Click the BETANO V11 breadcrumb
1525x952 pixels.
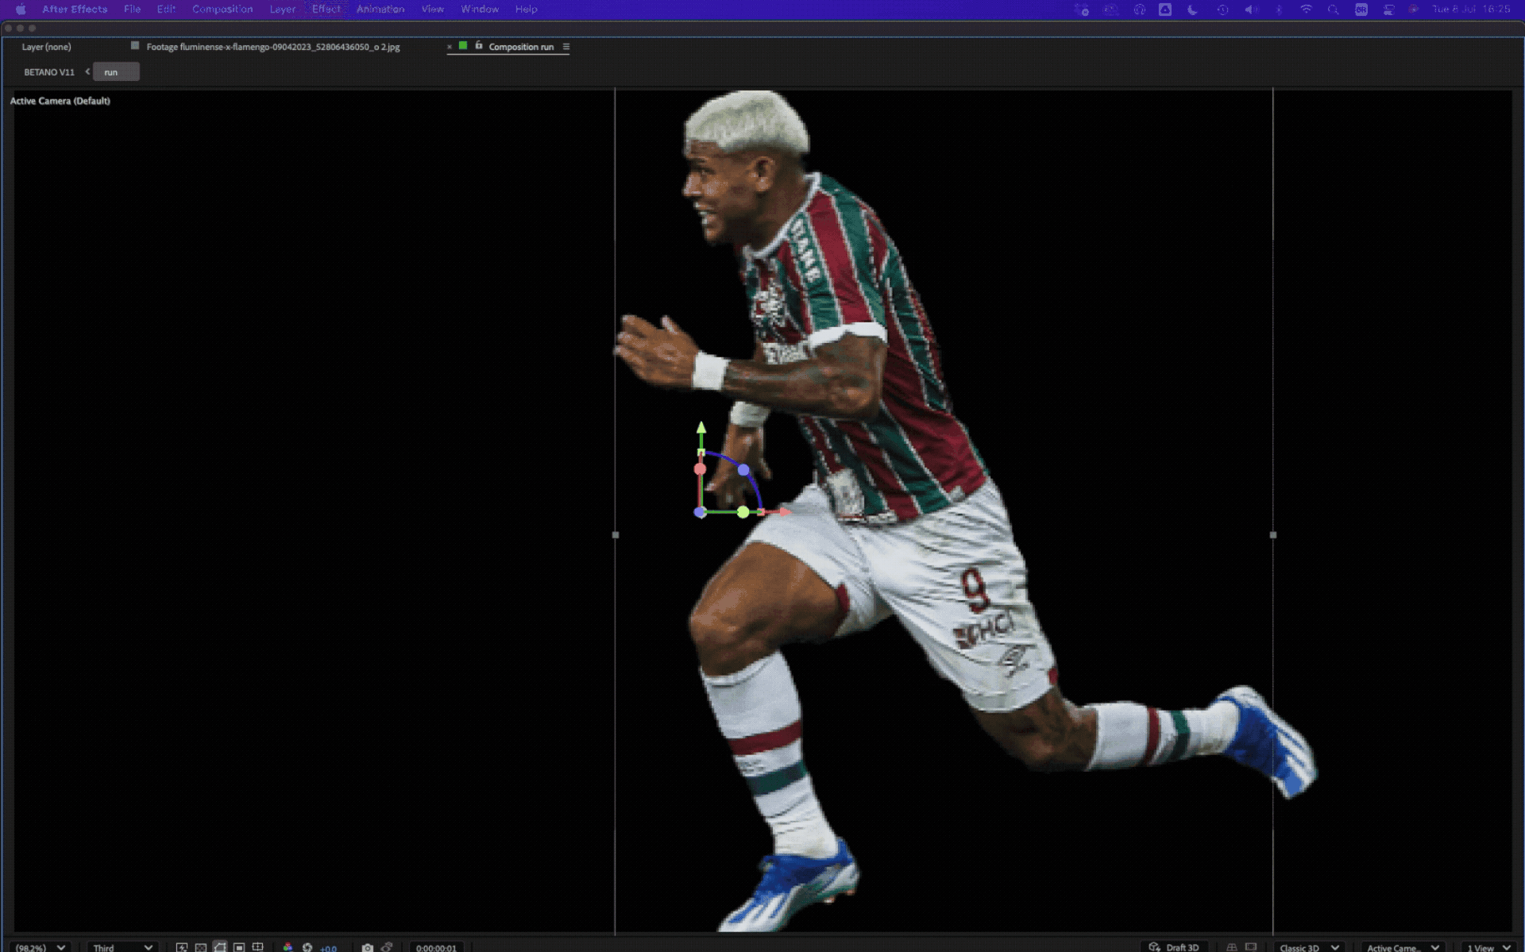49,72
